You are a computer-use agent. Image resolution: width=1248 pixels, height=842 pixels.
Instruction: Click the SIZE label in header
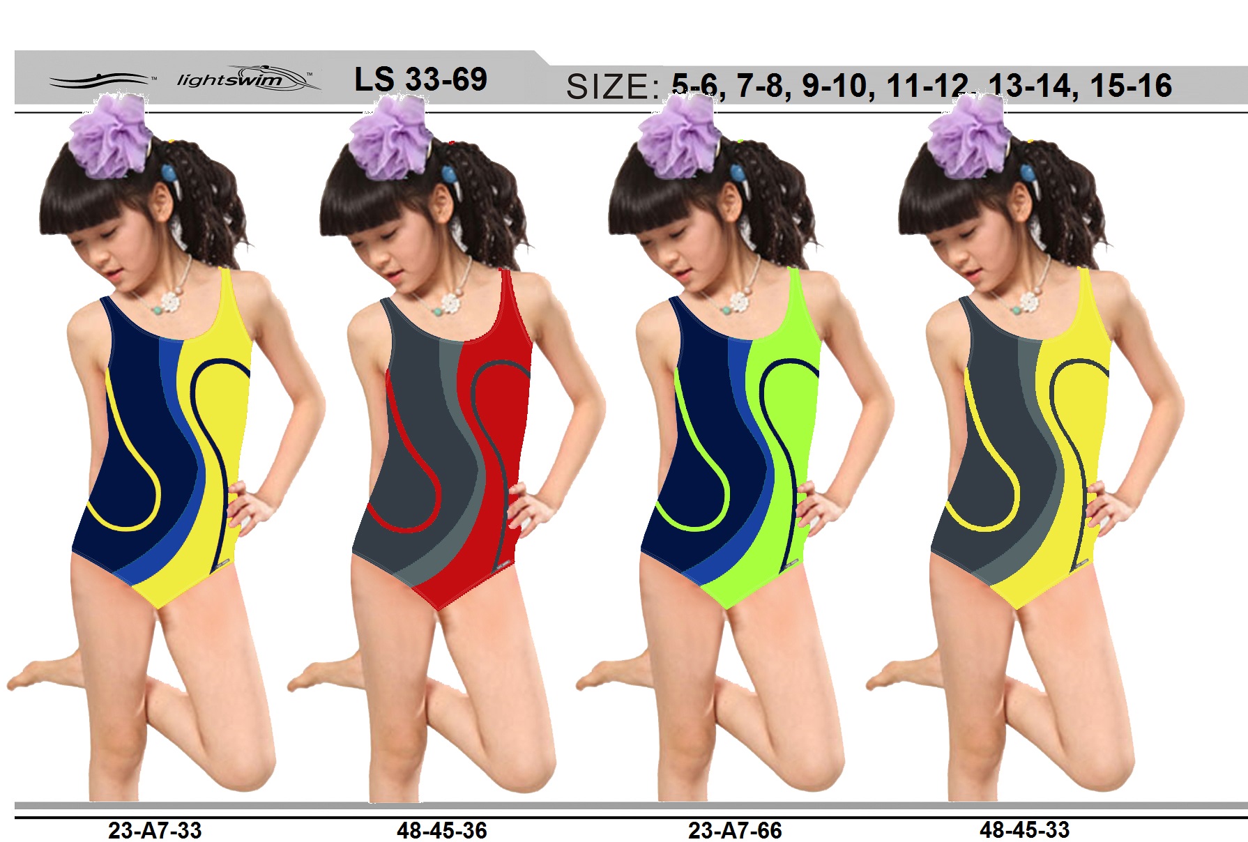click(613, 88)
